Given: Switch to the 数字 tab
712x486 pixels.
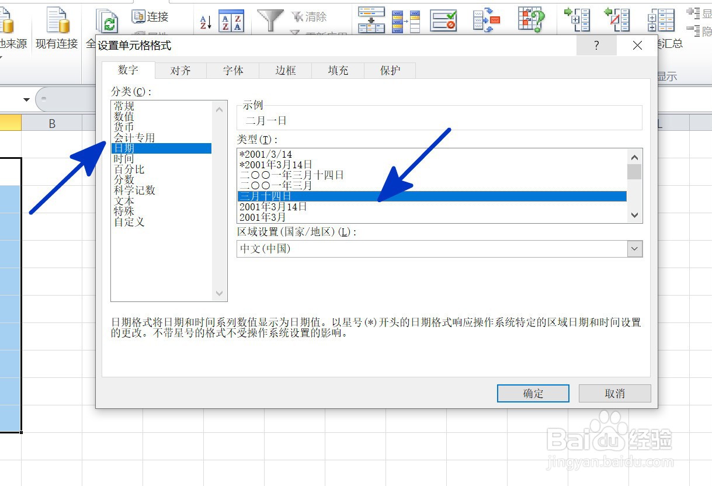Looking at the screenshot, I should coord(128,70).
